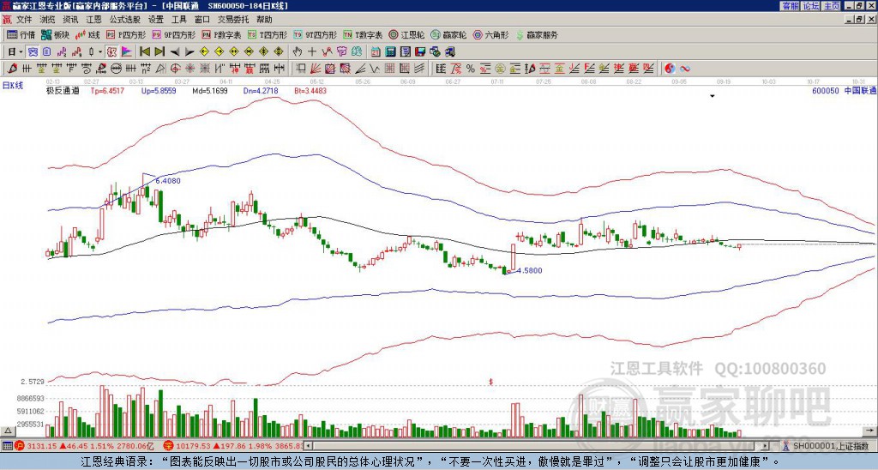
Task: Open the 行情 quotes view
Action: point(21,34)
